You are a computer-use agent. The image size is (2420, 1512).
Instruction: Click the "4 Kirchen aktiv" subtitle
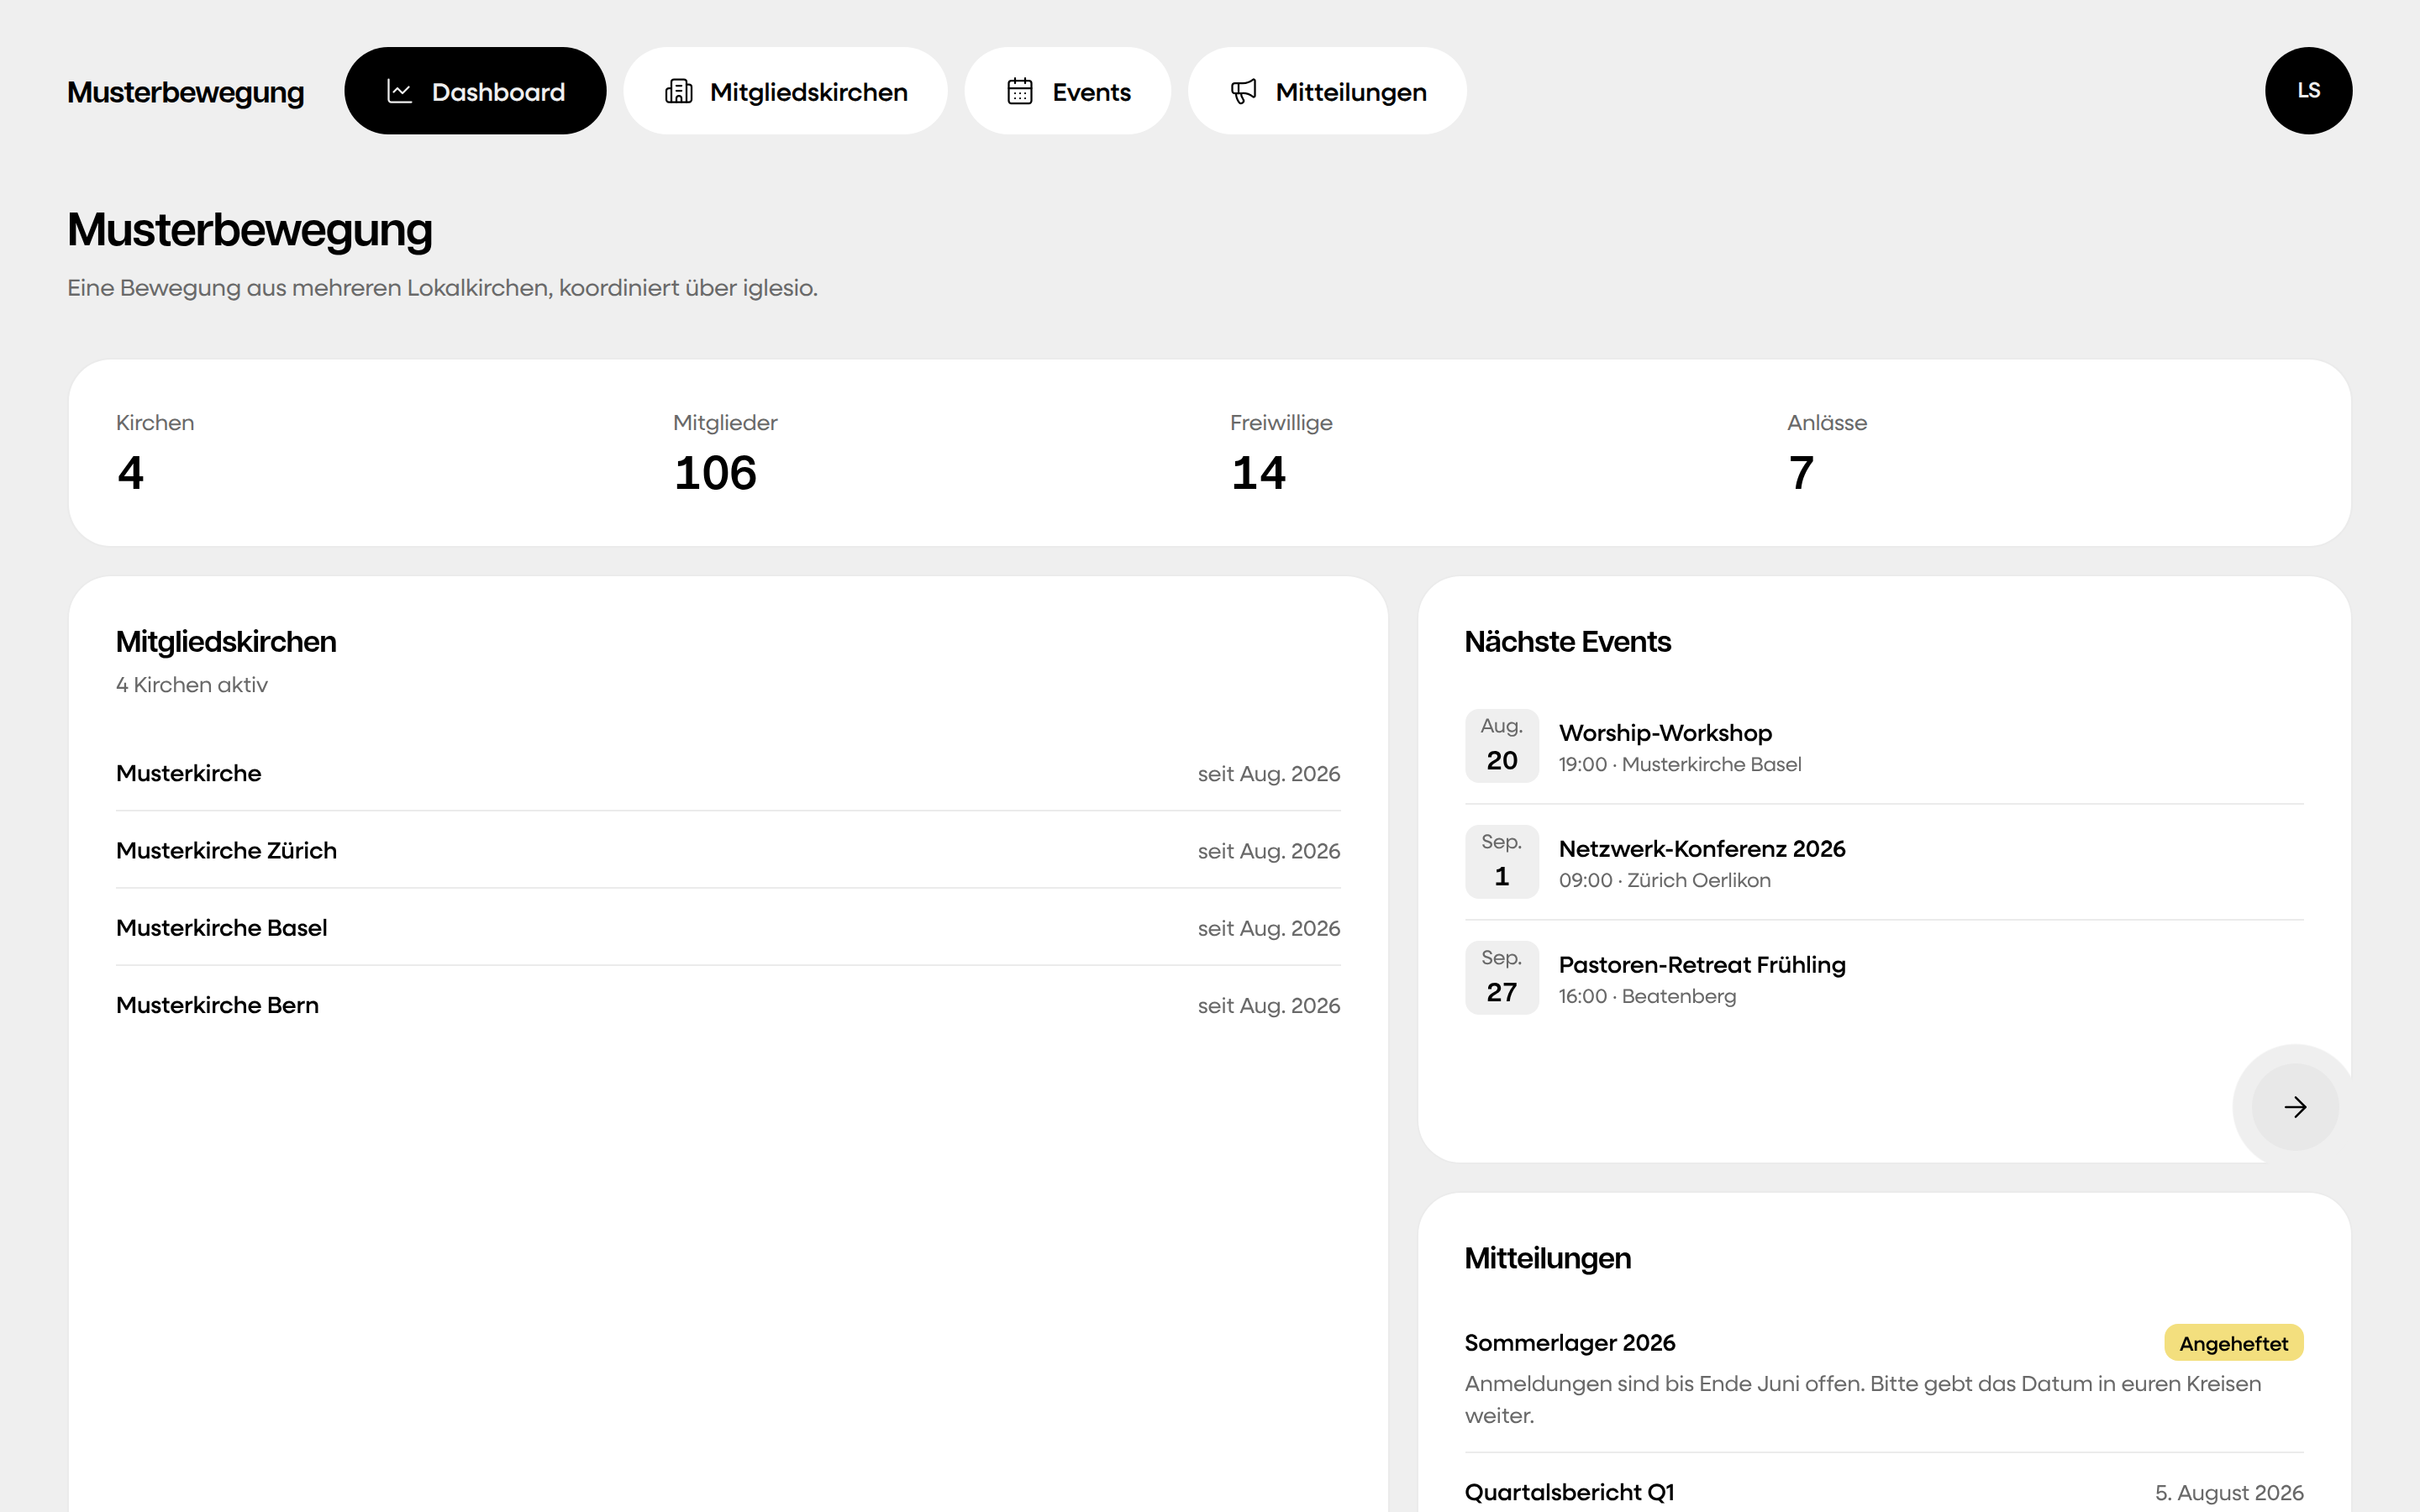(x=192, y=685)
